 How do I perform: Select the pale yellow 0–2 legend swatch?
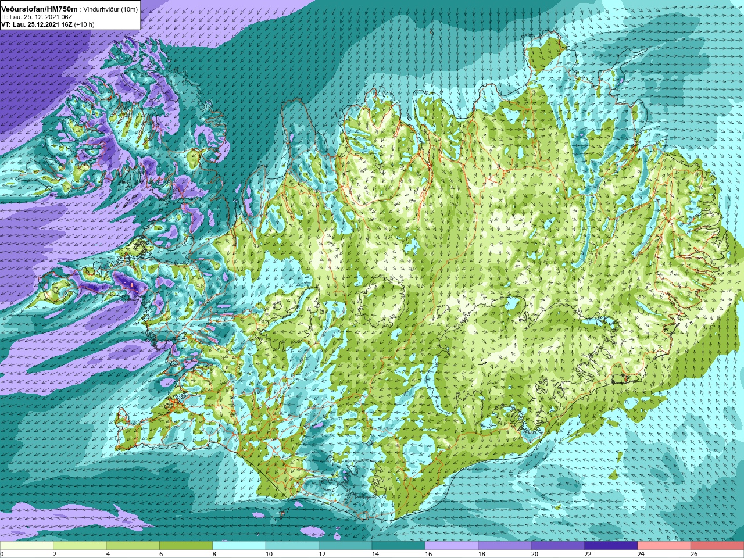(27, 546)
